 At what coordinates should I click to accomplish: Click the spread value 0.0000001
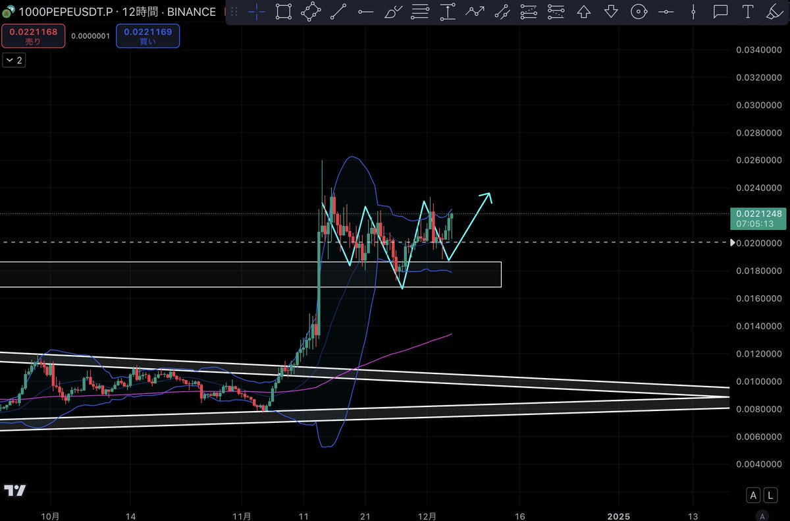point(91,36)
